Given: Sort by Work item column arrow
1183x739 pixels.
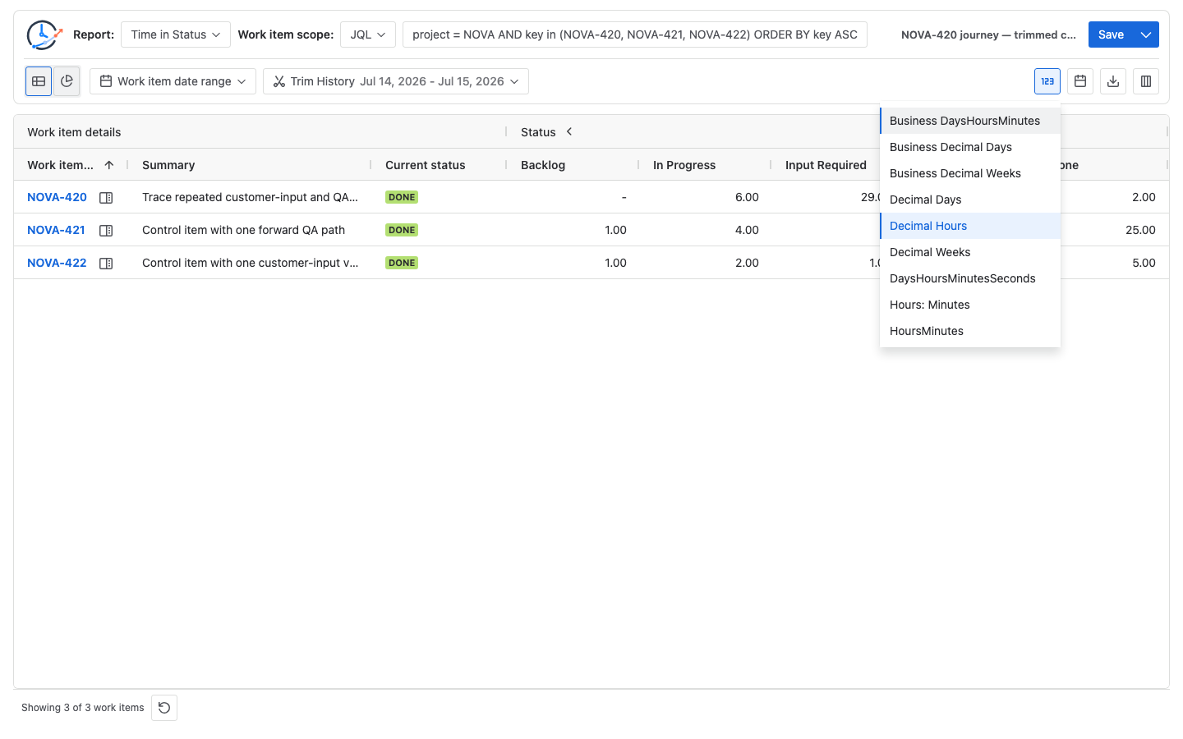Looking at the screenshot, I should (108, 165).
